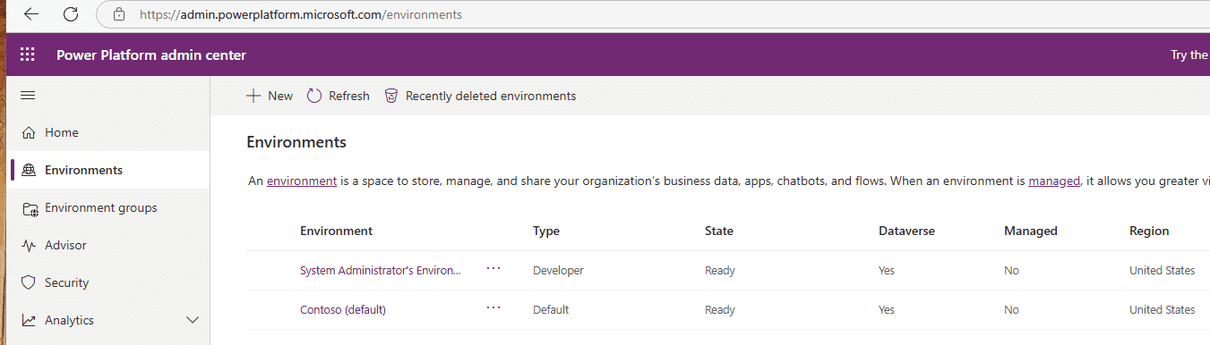Screen dimensions: 1210x345
Task: Click United States in Contoso row
Action: pyautogui.click(x=1163, y=309)
